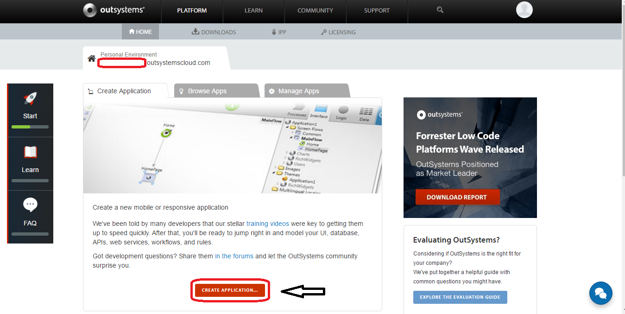Open the PLATFORM menu
This screenshot has height=314, width=625.
(x=192, y=10)
